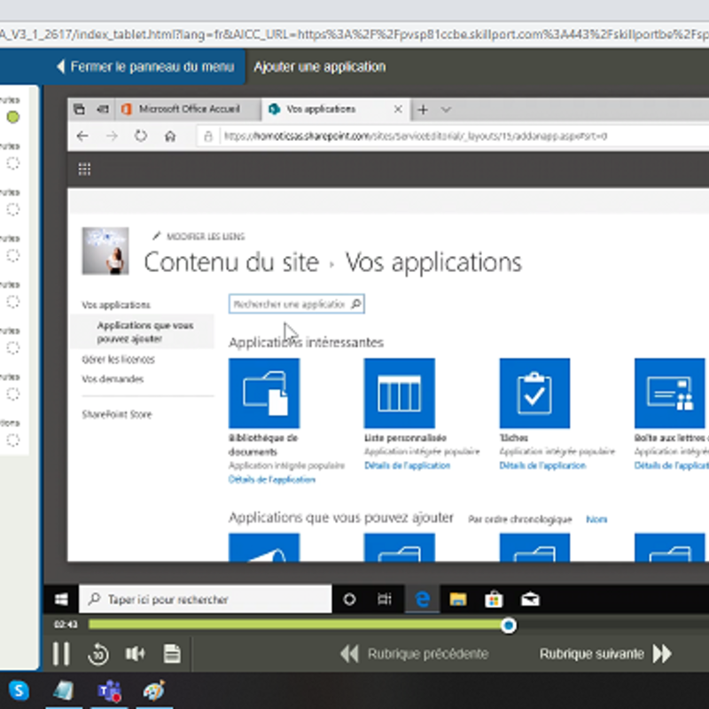
Task: Open Task View icon in recorded taskbar
Action: coord(385,600)
